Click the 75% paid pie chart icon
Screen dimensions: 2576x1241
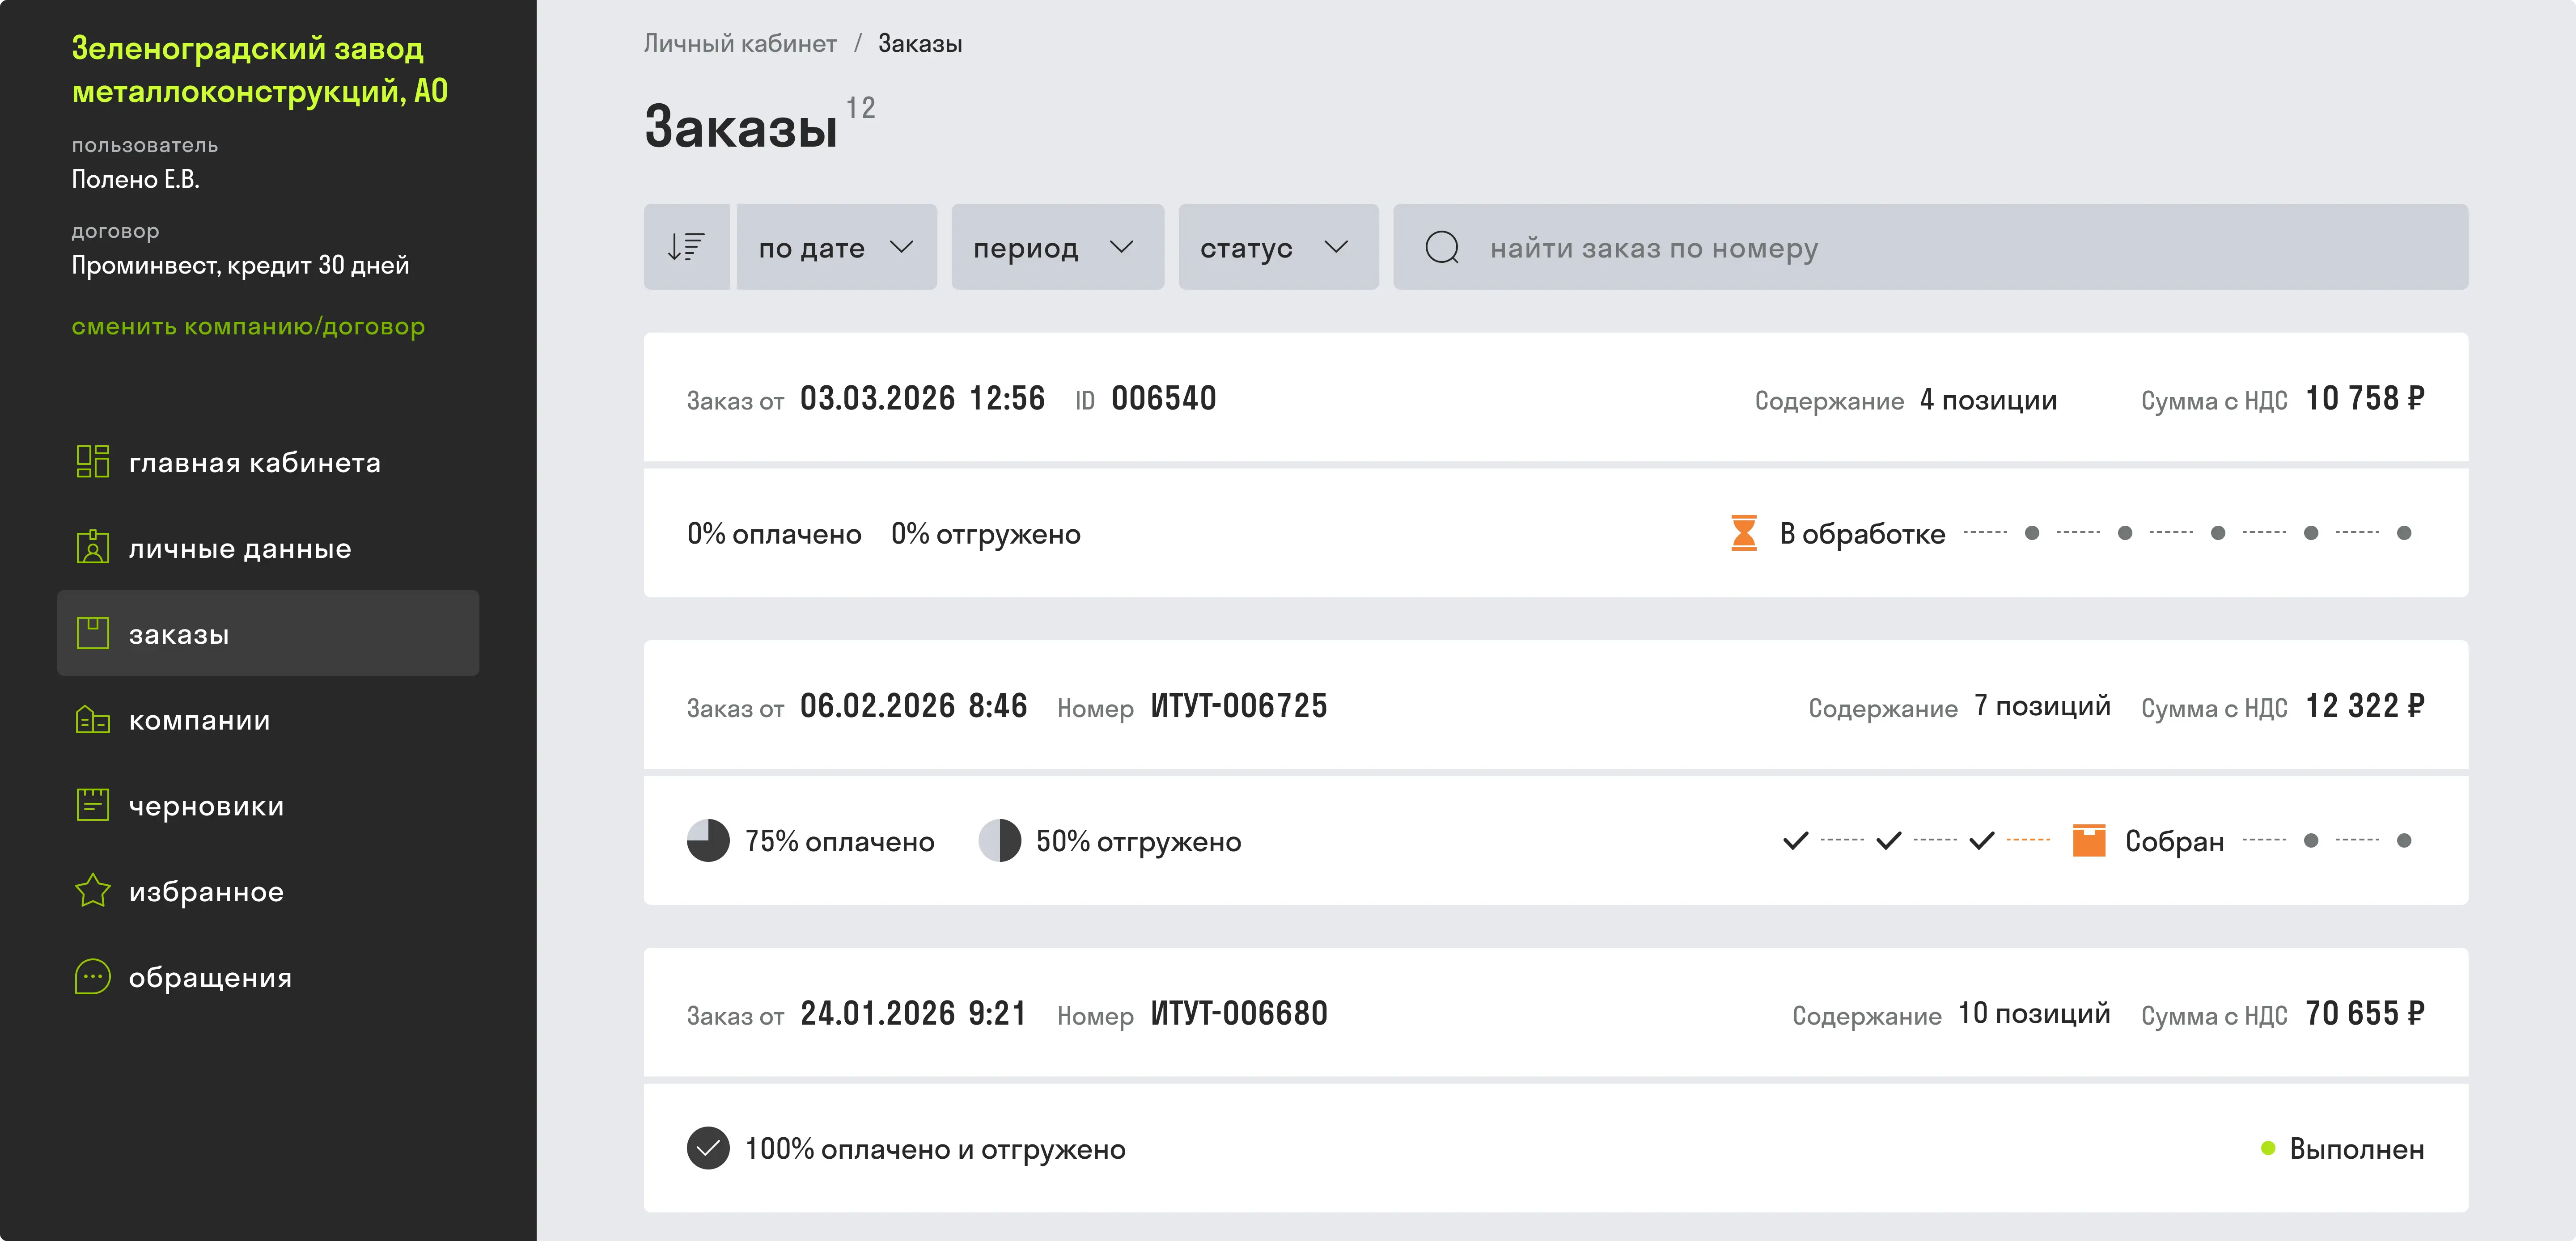pyautogui.click(x=708, y=841)
